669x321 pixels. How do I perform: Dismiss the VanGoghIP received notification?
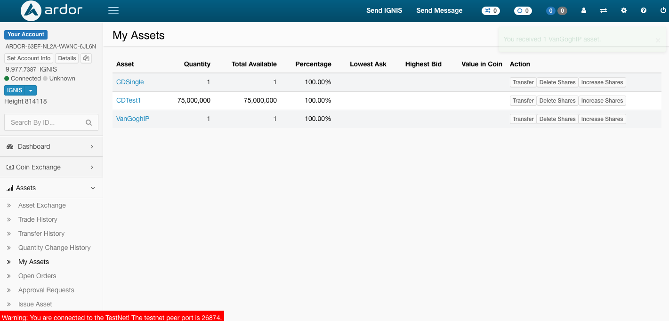(658, 40)
